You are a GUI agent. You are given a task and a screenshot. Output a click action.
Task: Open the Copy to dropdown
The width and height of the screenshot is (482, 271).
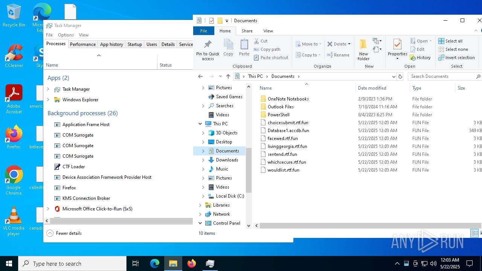coord(308,55)
